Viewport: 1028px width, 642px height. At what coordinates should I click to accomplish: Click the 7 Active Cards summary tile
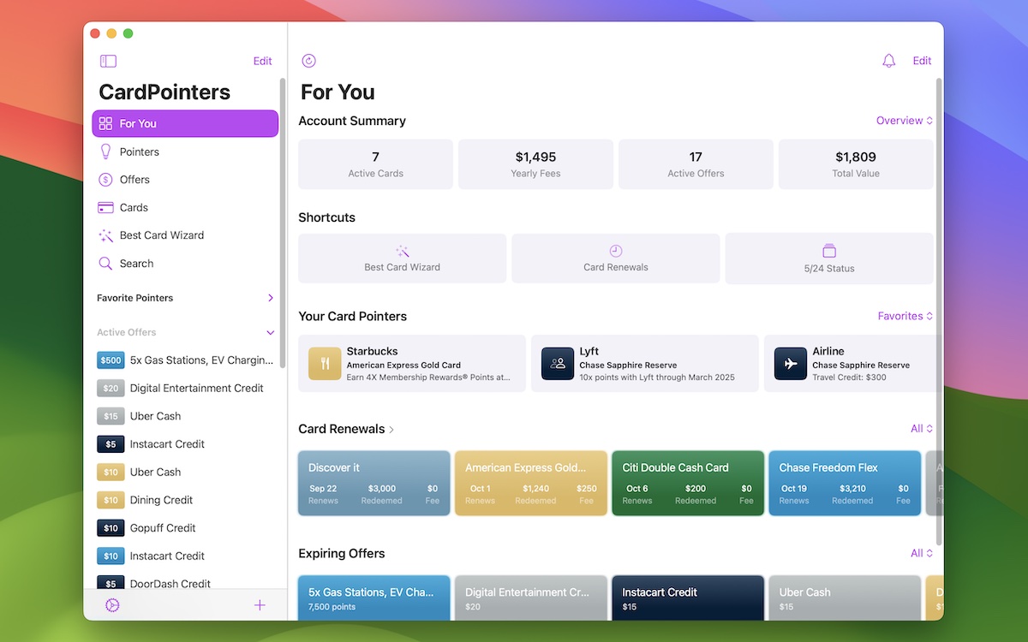(x=375, y=164)
